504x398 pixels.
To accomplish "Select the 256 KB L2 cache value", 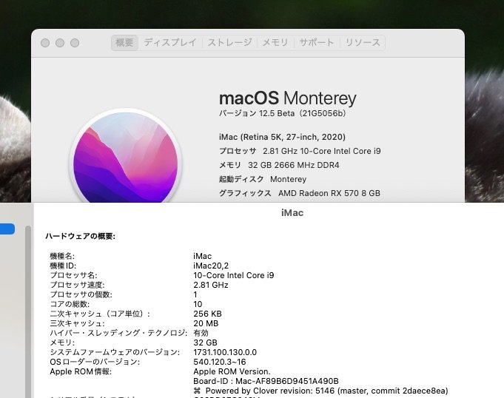I will point(207,314).
